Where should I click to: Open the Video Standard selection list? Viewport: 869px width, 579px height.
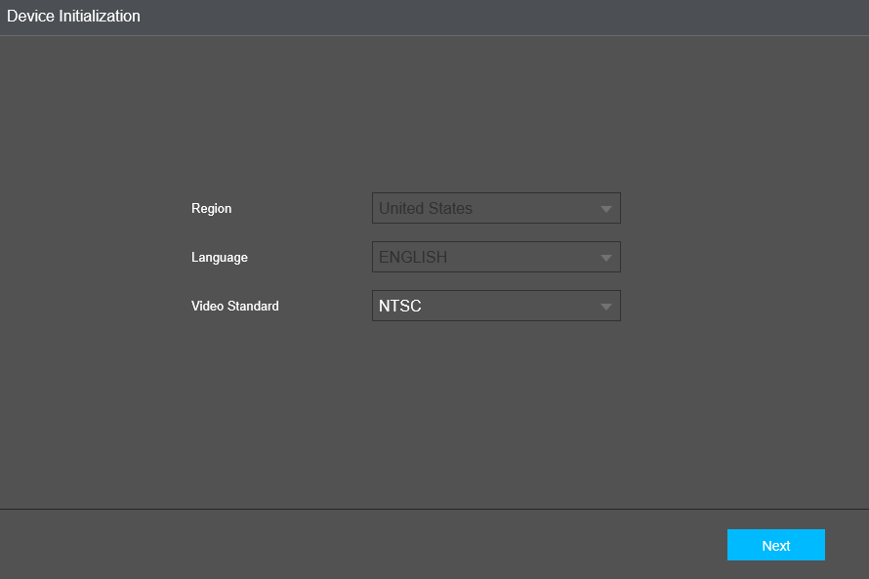496,306
